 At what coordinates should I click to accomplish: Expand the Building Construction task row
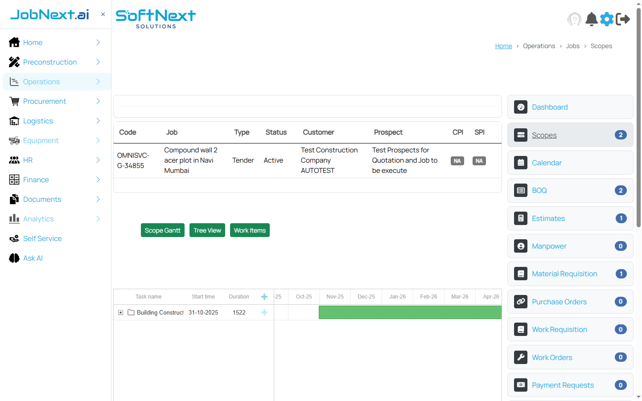(120, 312)
